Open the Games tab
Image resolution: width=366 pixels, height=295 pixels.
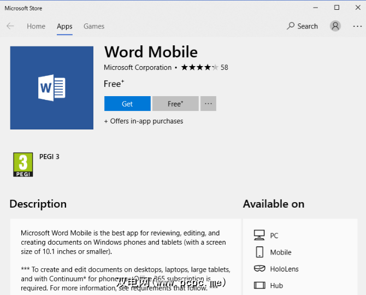pyautogui.click(x=94, y=26)
